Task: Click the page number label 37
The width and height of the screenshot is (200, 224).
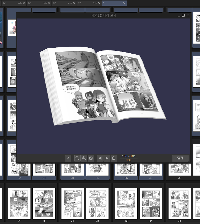Action: coord(151,178)
